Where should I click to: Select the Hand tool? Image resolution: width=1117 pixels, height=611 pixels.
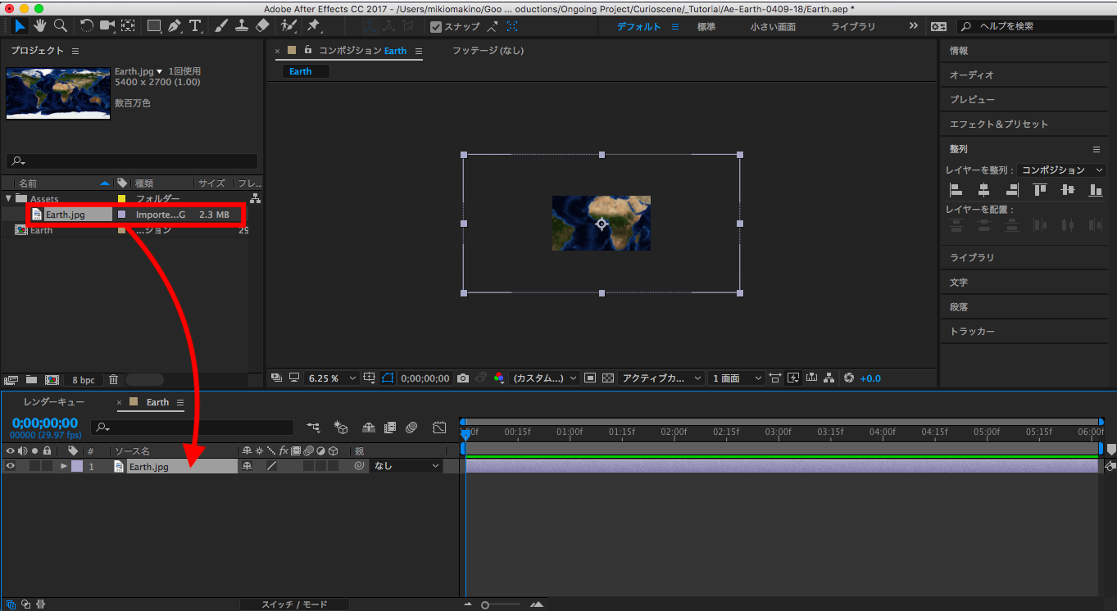click(x=39, y=26)
